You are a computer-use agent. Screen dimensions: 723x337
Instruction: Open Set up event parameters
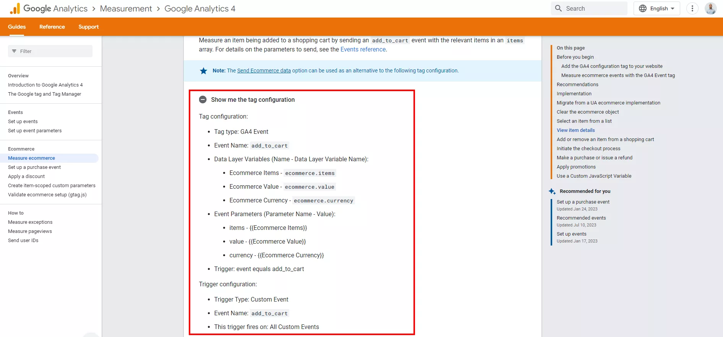coord(35,130)
